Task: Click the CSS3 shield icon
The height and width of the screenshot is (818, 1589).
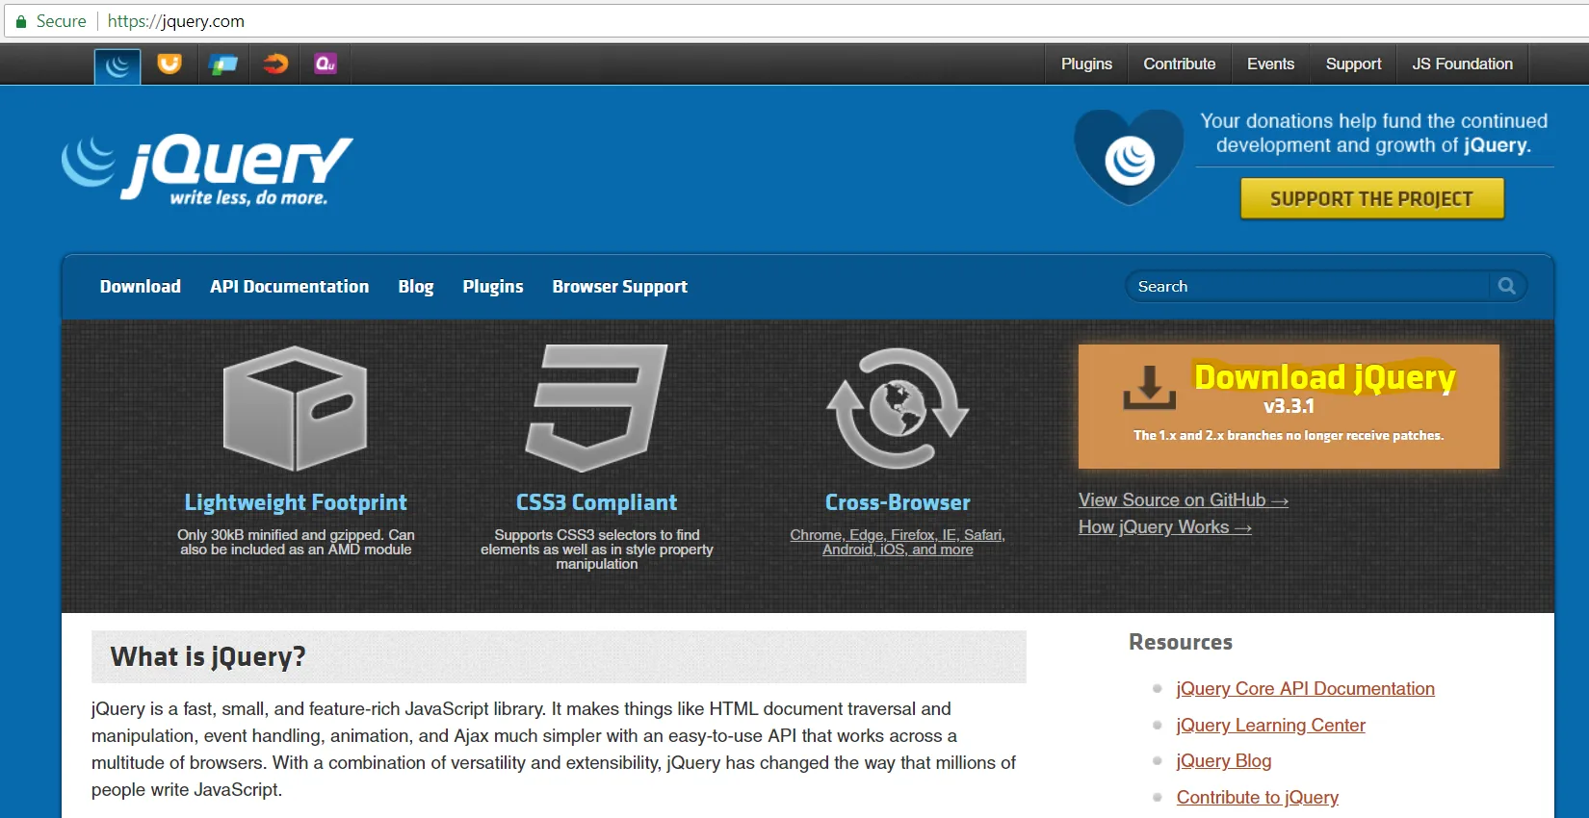Action: (596, 408)
